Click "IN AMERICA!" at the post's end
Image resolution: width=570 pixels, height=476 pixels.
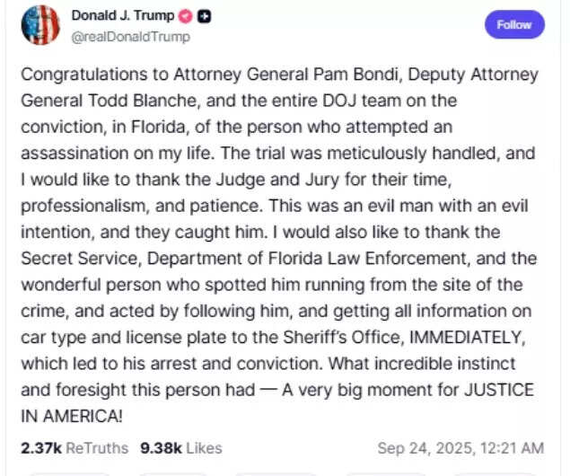[71, 417]
